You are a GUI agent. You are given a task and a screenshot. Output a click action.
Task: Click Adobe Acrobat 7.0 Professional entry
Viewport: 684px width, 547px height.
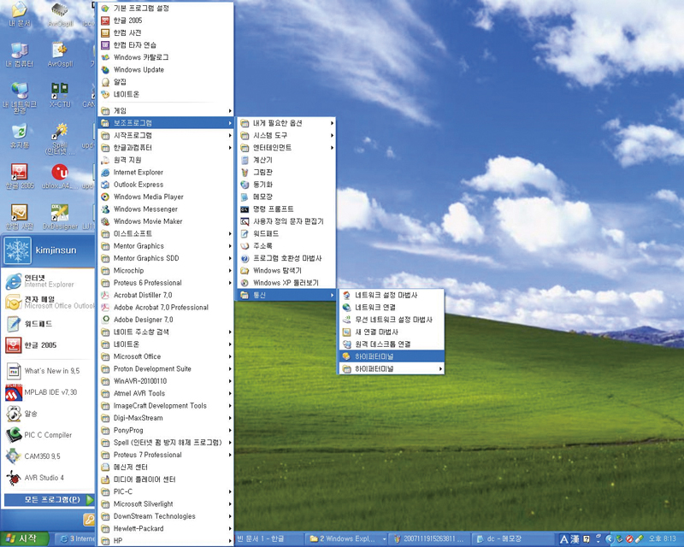tap(166, 307)
